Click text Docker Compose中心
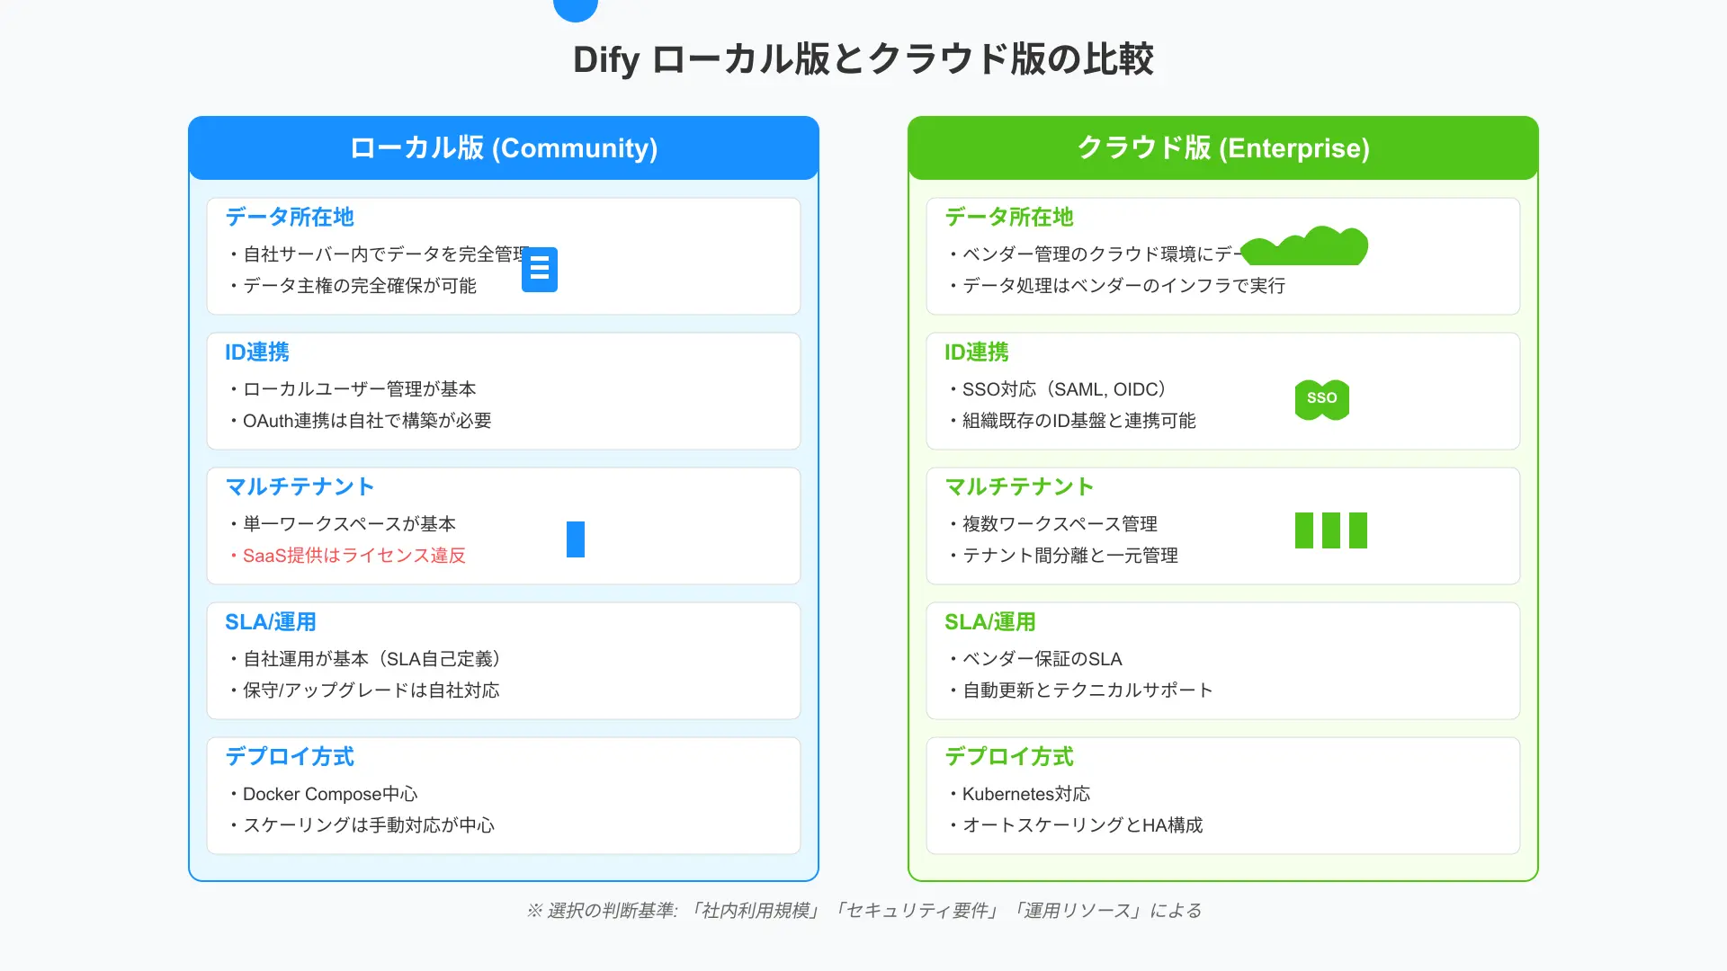The width and height of the screenshot is (1727, 971). tap(323, 794)
